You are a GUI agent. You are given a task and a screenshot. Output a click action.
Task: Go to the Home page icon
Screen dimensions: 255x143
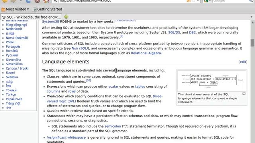click(46, 1)
